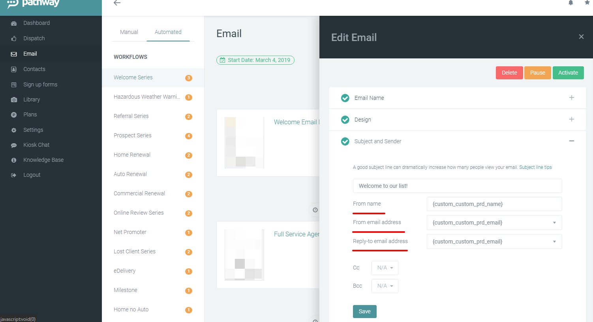Click the back arrow icon

[x=117, y=3]
